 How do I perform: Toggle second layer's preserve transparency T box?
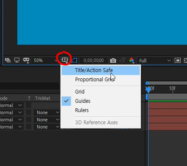click(29, 112)
